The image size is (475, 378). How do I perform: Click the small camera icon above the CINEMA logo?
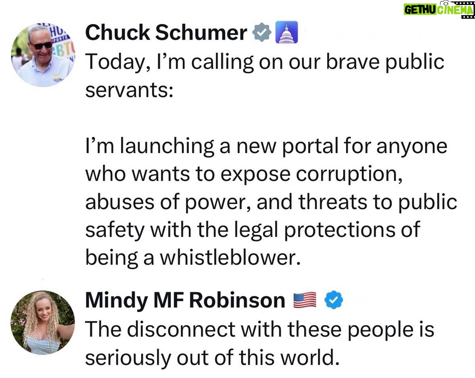click(x=446, y=3)
